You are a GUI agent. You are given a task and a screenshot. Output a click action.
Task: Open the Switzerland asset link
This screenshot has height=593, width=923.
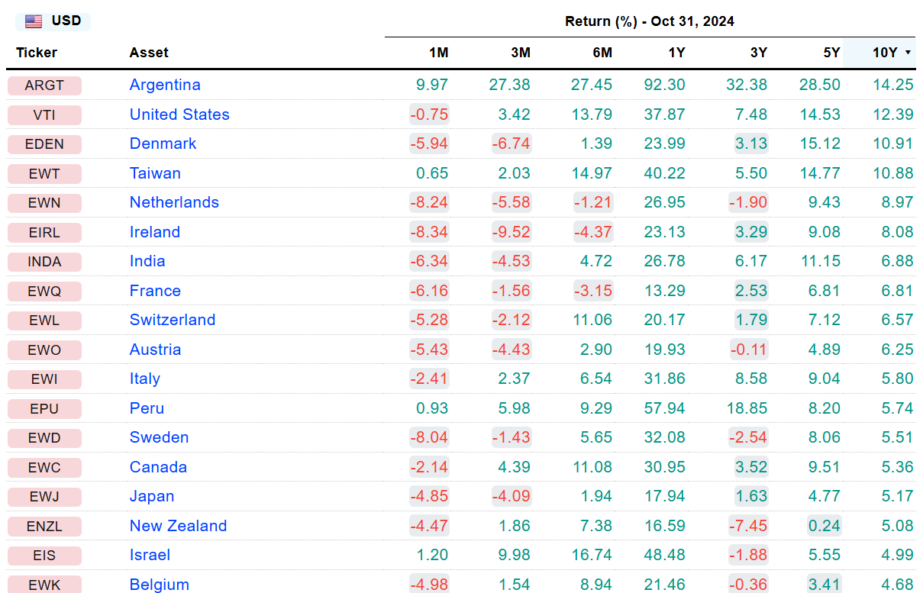coord(173,320)
